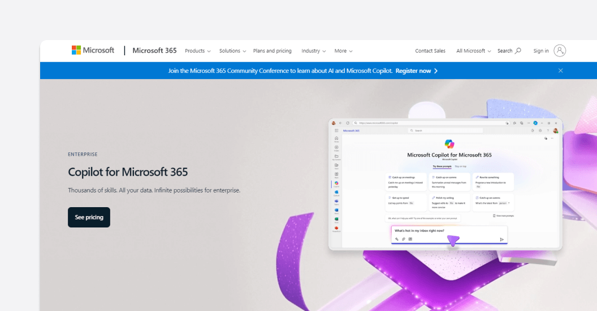
Task: Click favorites star icon in preview browser toolbar
Action: pyautogui.click(x=514, y=123)
